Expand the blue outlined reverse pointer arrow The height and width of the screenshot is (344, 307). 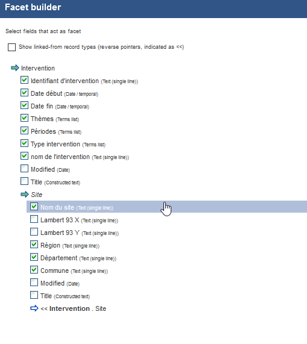click(x=34, y=308)
